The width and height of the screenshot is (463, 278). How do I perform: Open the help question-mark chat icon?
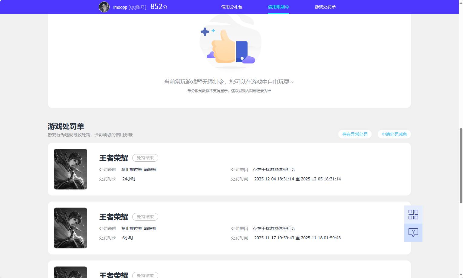[x=413, y=233]
